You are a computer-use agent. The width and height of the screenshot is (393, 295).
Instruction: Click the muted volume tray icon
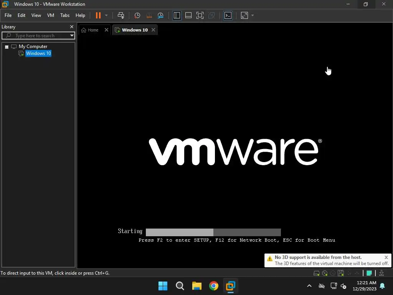click(343, 286)
